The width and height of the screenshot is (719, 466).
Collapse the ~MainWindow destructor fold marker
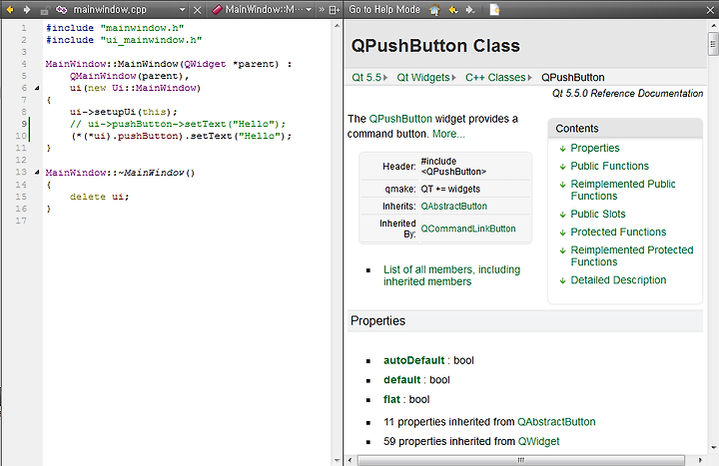coord(37,173)
